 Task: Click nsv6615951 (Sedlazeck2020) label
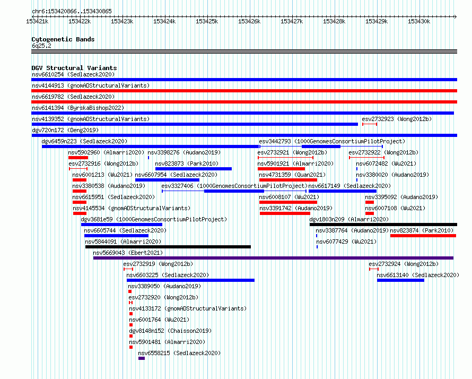(113, 197)
